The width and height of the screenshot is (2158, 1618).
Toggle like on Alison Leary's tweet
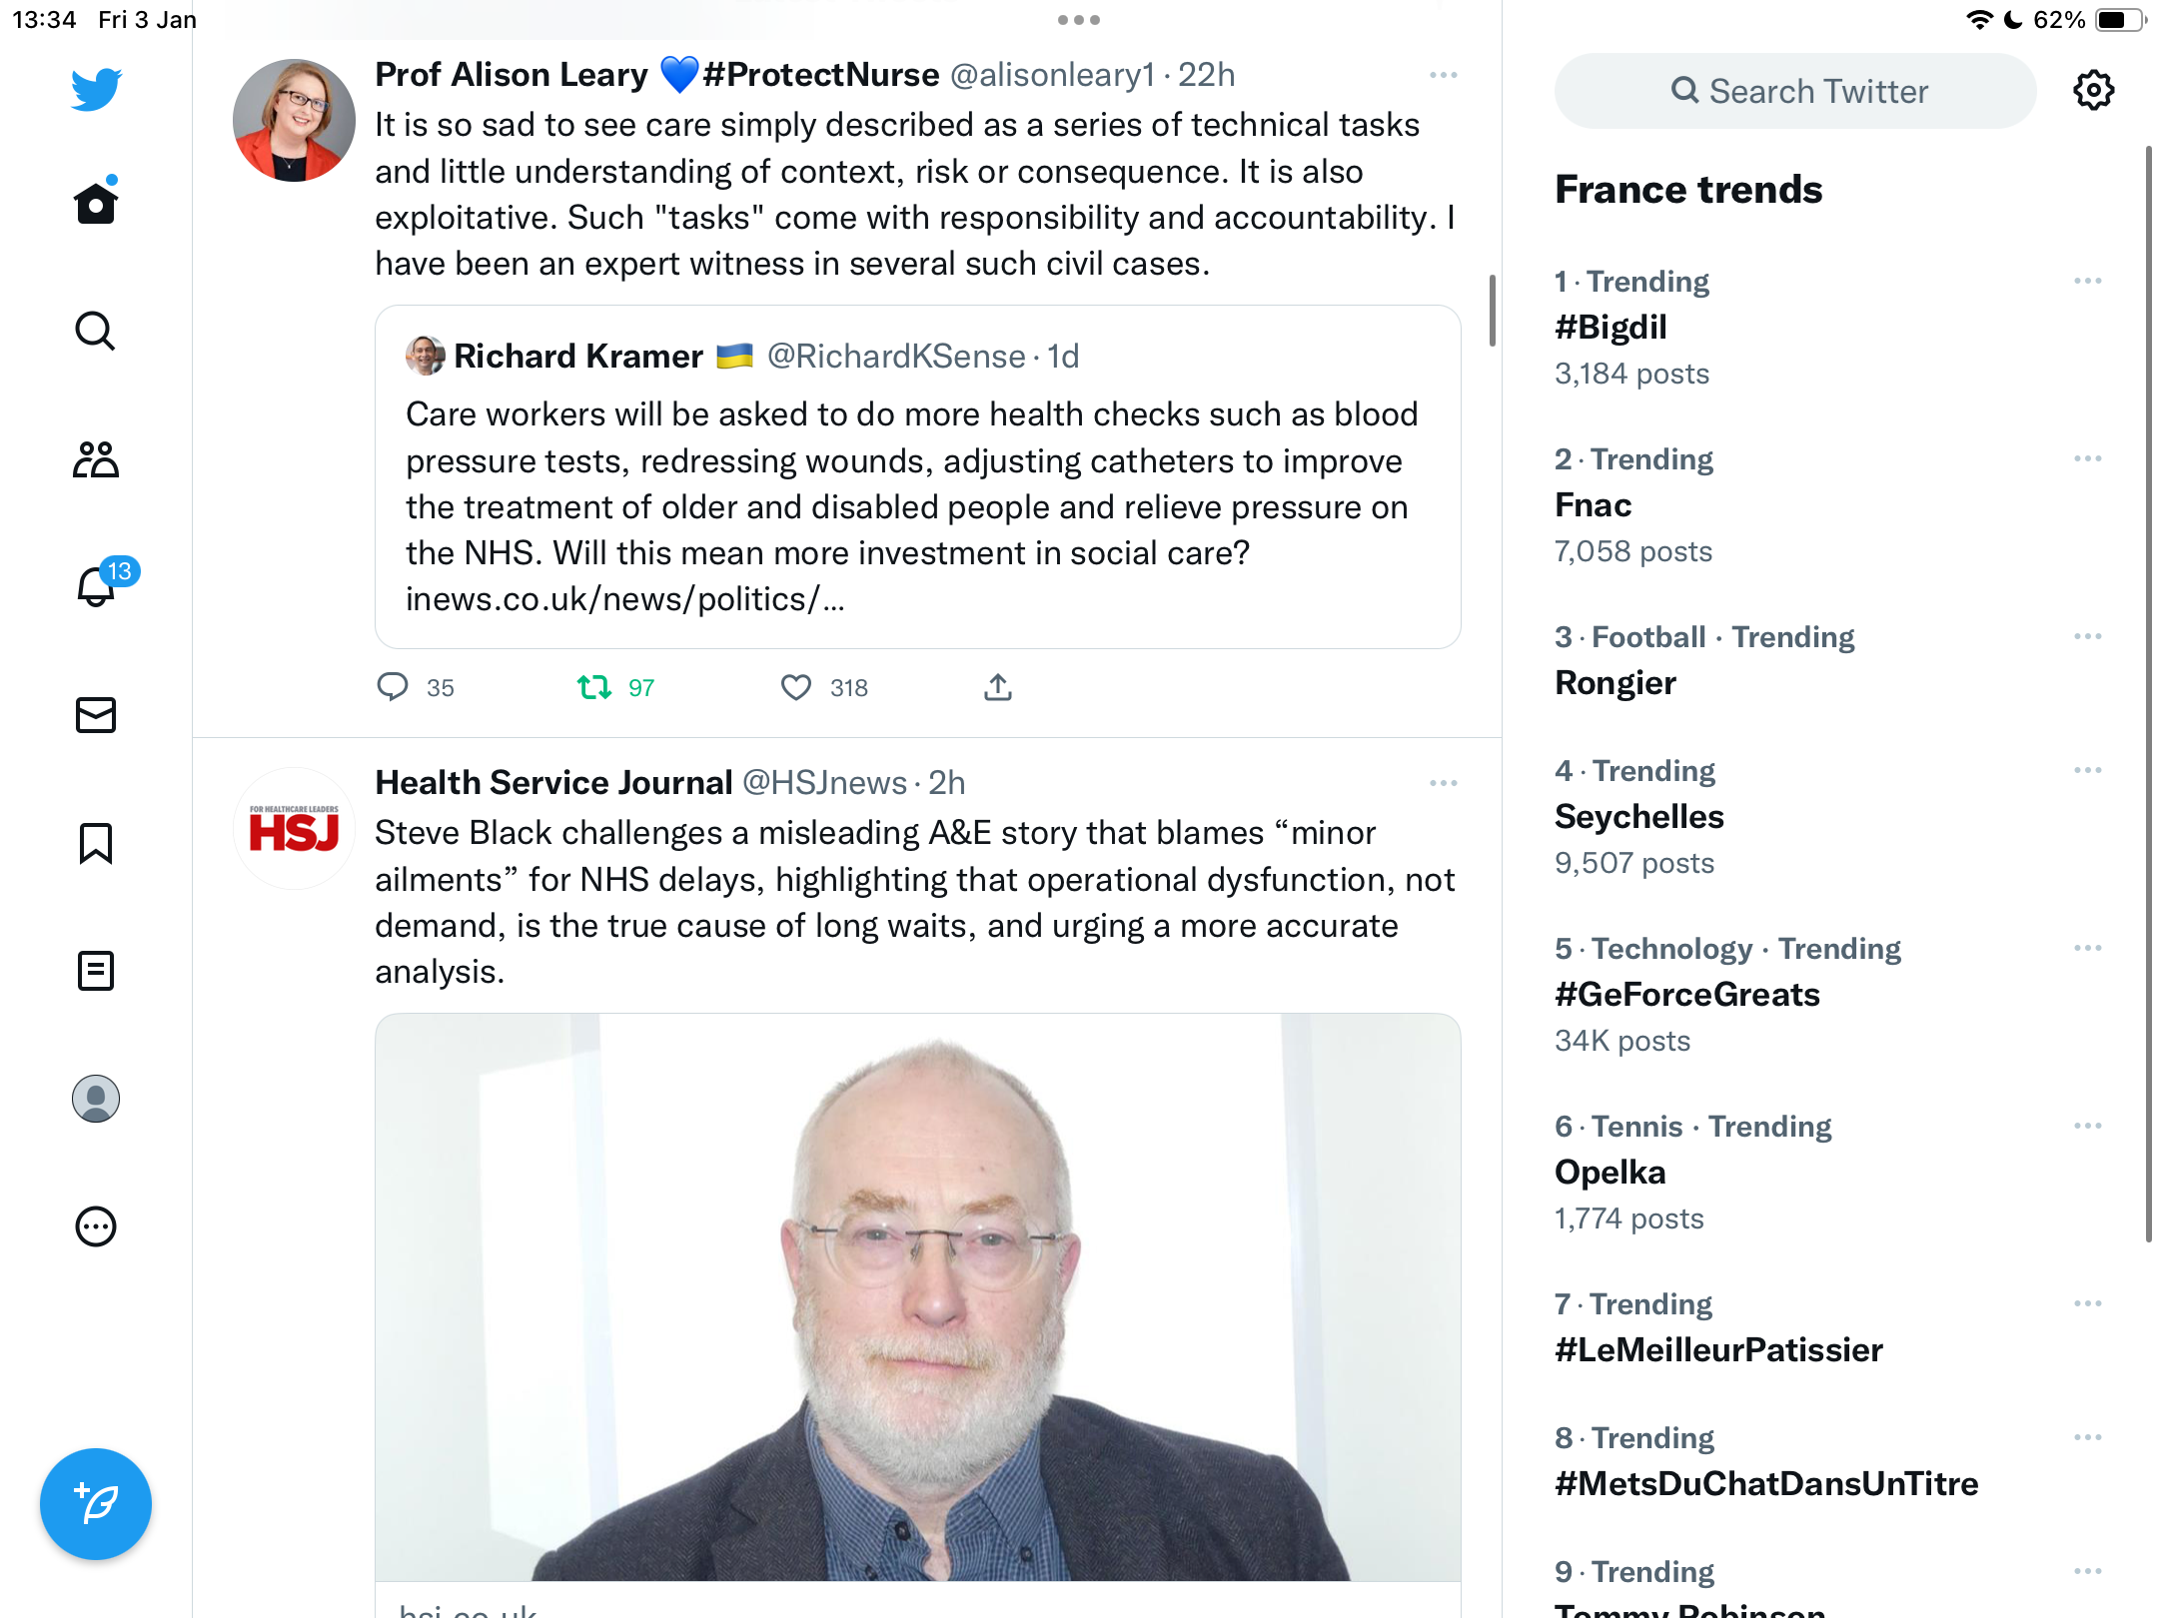[x=796, y=687]
